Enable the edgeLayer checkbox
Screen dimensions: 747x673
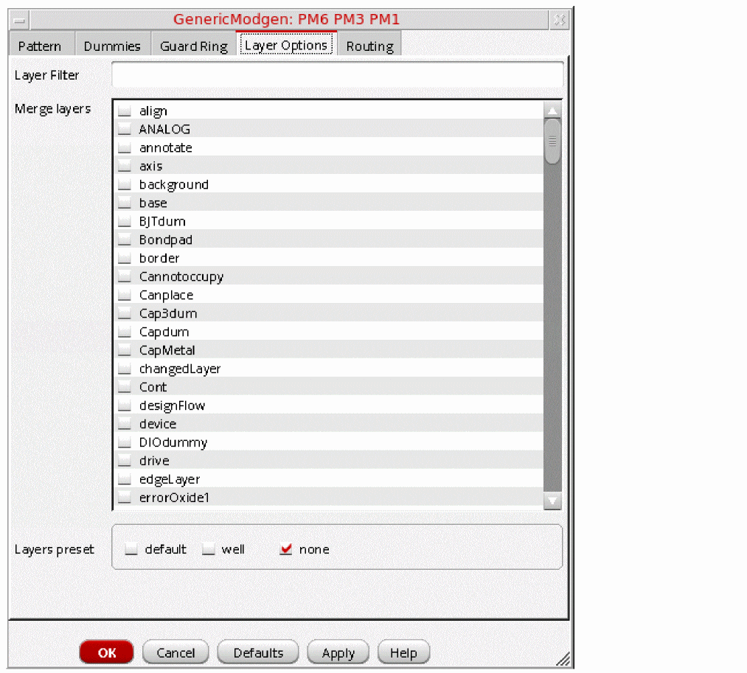(125, 479)
